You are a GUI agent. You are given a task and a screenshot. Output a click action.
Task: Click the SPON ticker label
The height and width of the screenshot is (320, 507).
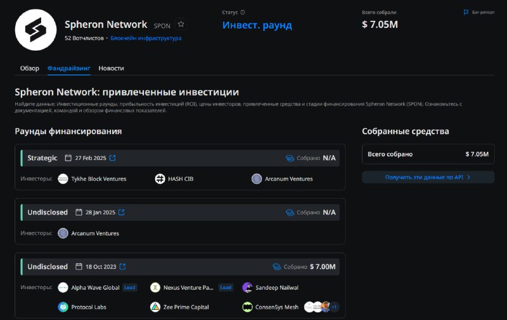click(x=162, y=26)
